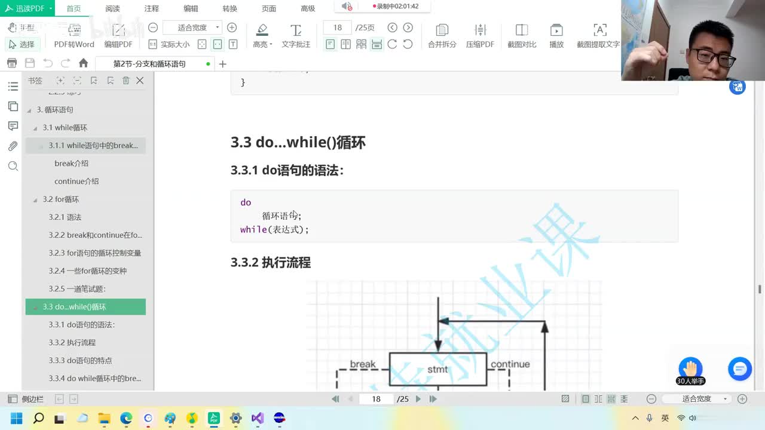Open the 压缩PDF compress tool
Image resolution: width=765 pixels, height=430 pixels.
[x=480, y=36]
